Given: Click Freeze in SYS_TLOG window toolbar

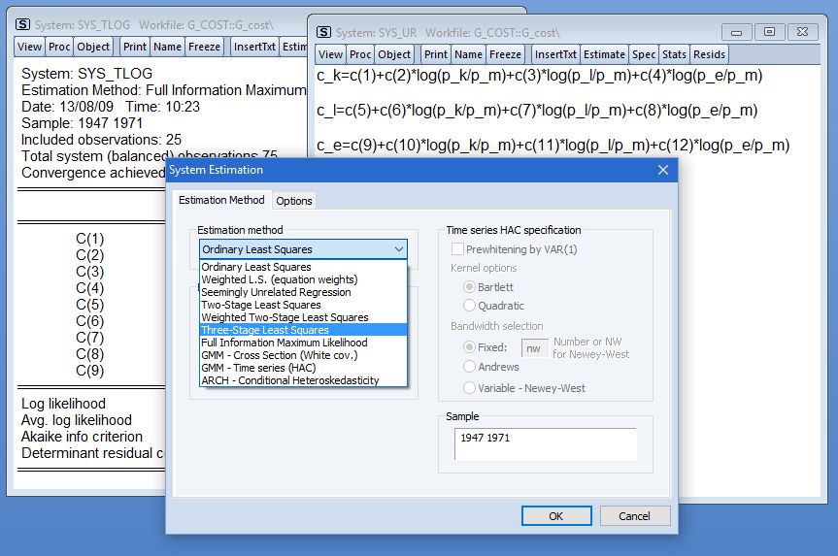Looking at the screenshot, I should pos(206,47).
